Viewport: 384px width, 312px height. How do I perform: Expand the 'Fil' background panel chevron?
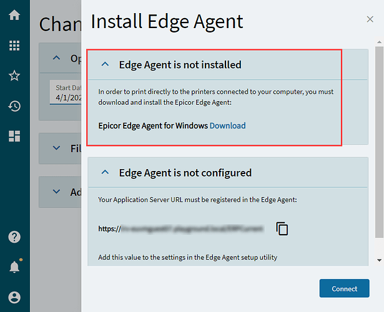(x=57, y=148)
